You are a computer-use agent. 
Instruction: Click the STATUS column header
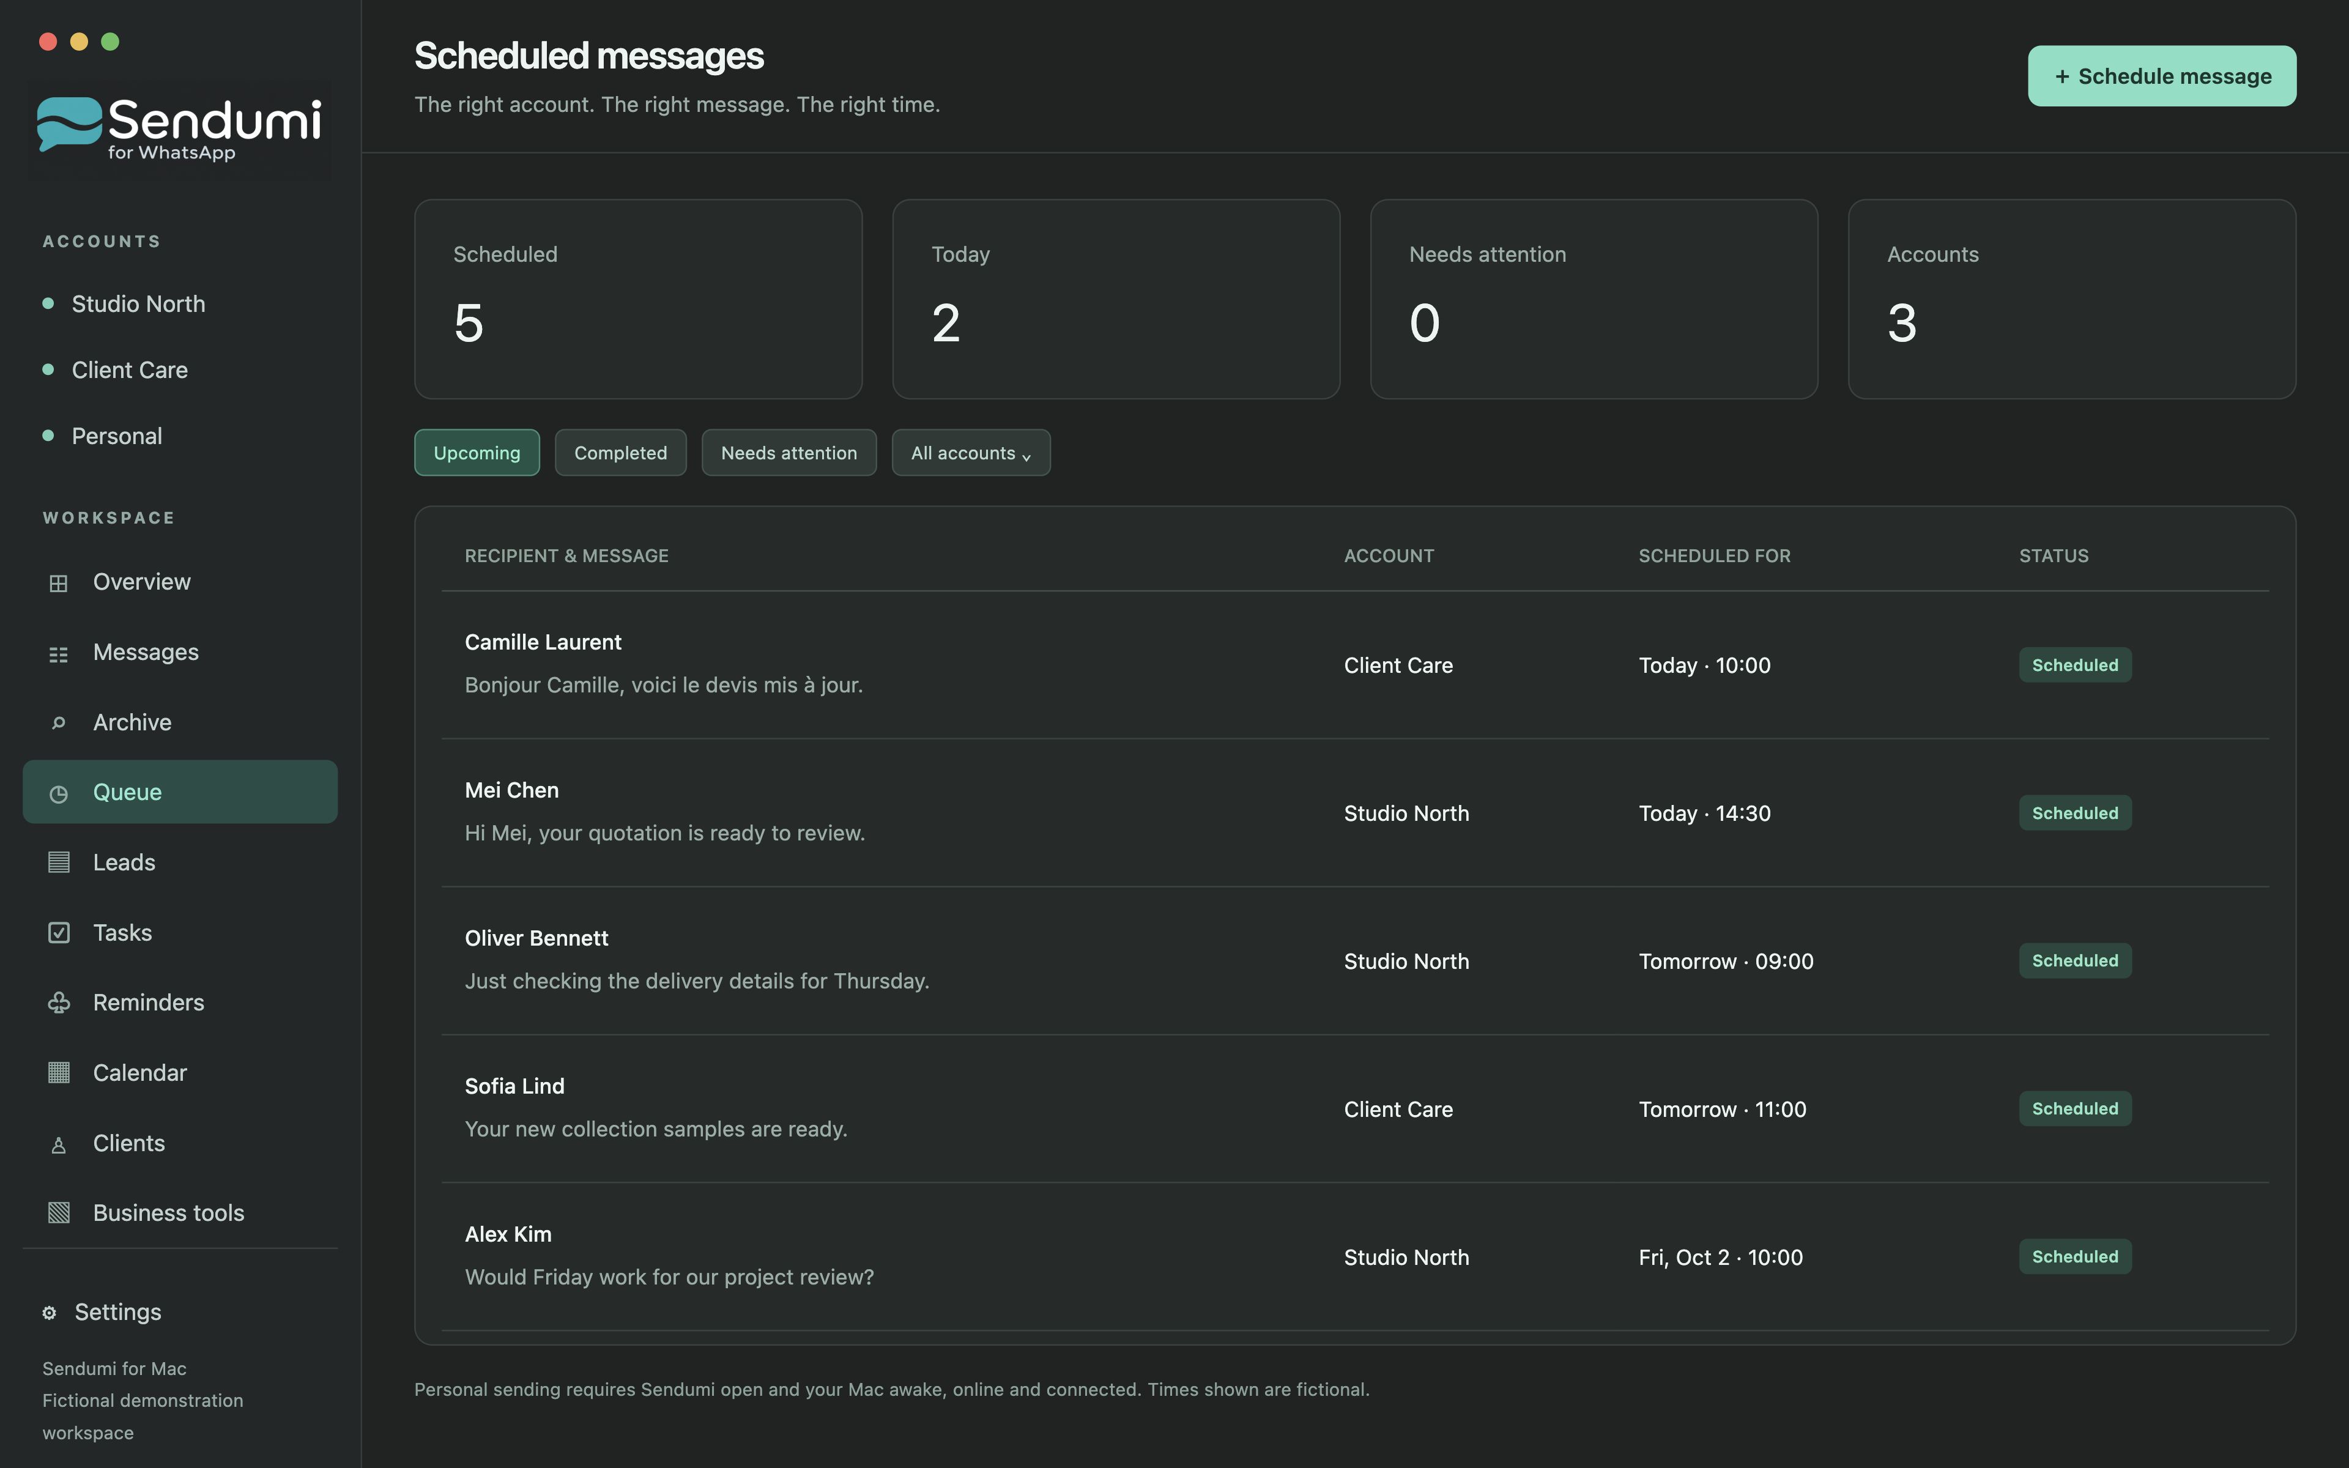pos(2054,555)
